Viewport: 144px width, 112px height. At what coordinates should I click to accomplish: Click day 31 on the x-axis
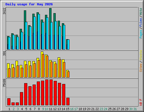[x=135, y=109]
